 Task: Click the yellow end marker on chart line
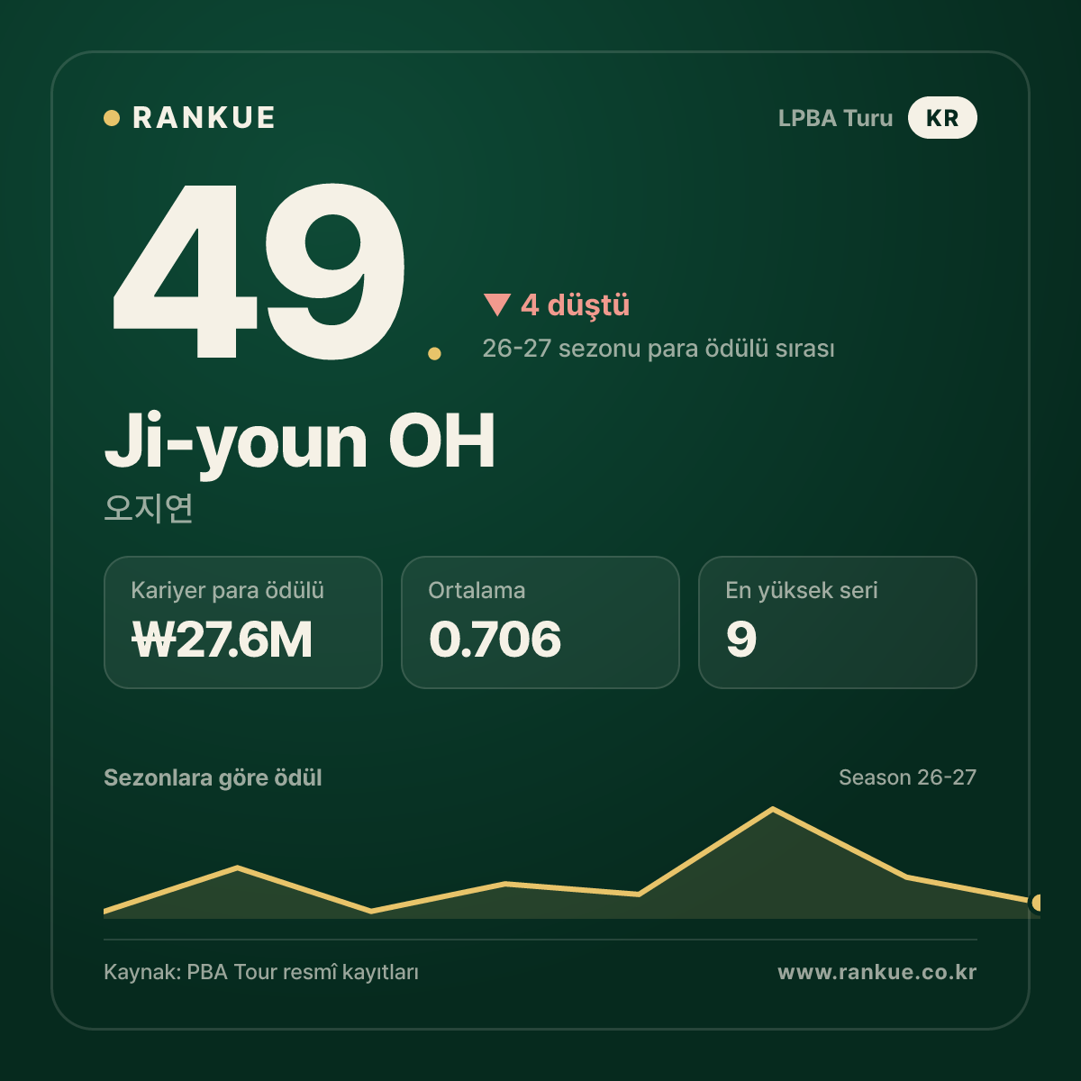click(1036, 903)
